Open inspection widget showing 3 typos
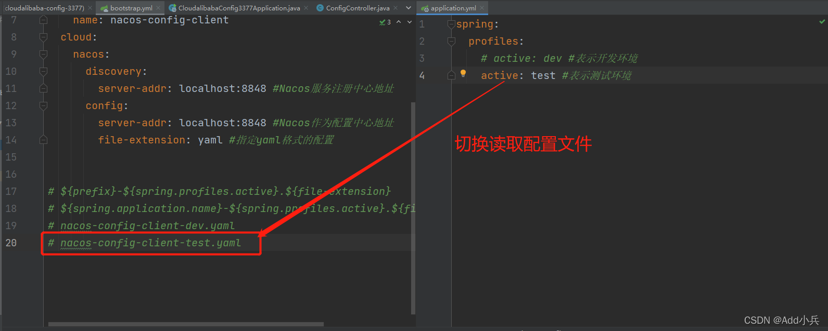 (x=385, y=22)
